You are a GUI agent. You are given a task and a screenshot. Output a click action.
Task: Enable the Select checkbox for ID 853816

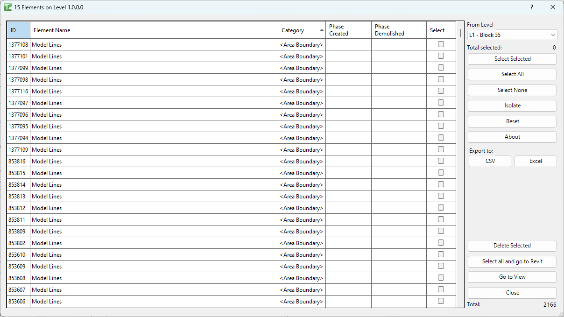[441, 161]
